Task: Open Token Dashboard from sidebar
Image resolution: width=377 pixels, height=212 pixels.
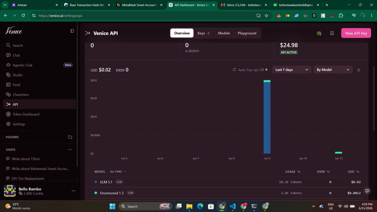Action: [39, 114]
